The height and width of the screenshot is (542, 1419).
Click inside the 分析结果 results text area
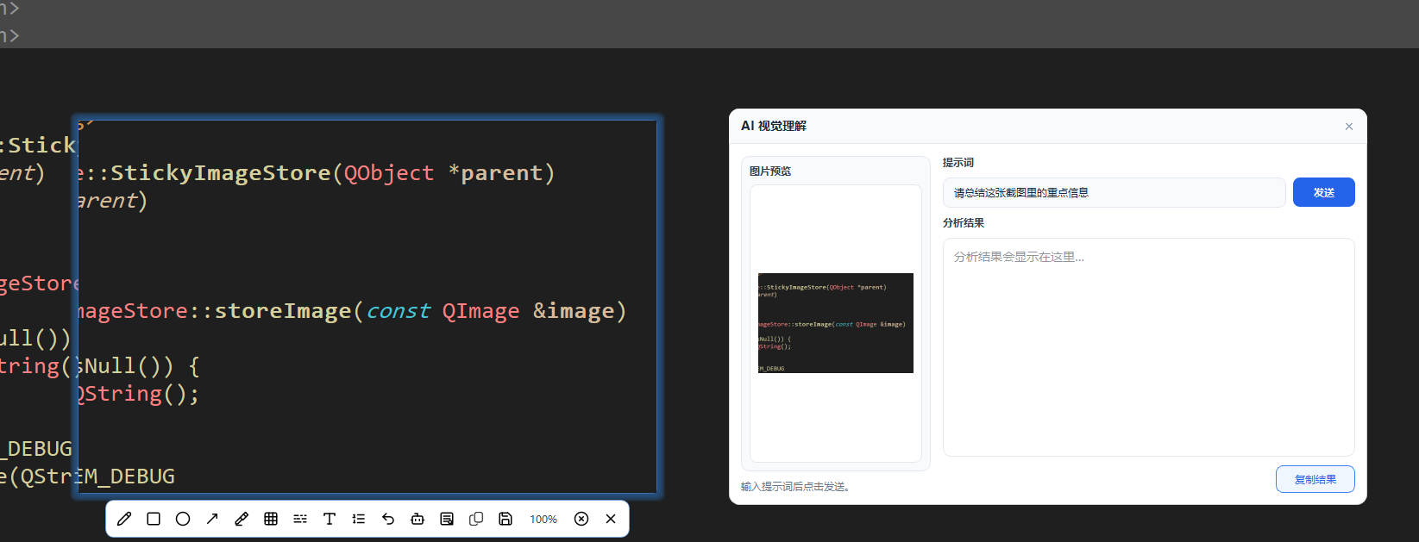click(x=1149, y=347)
